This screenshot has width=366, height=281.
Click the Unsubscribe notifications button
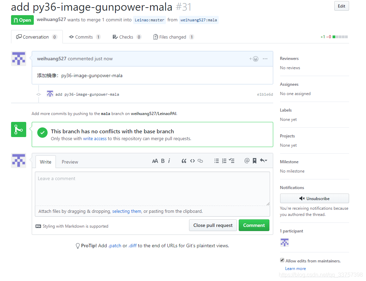click(314, 198)
